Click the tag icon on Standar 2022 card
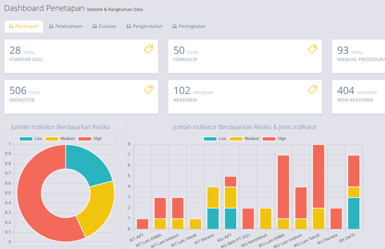385x249 pixels. (148, 49)
